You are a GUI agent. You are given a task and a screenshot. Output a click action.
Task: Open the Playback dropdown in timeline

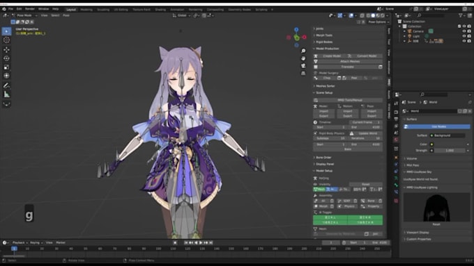[x=20, y=242]
